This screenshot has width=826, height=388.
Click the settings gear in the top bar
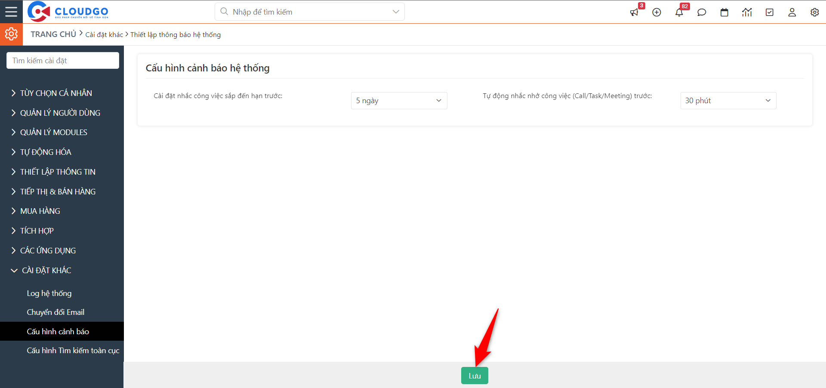click(814, 12)
